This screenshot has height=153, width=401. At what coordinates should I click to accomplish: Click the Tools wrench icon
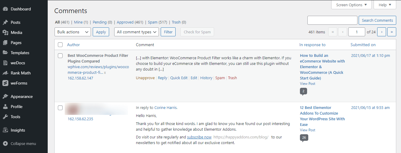(5, 117)
